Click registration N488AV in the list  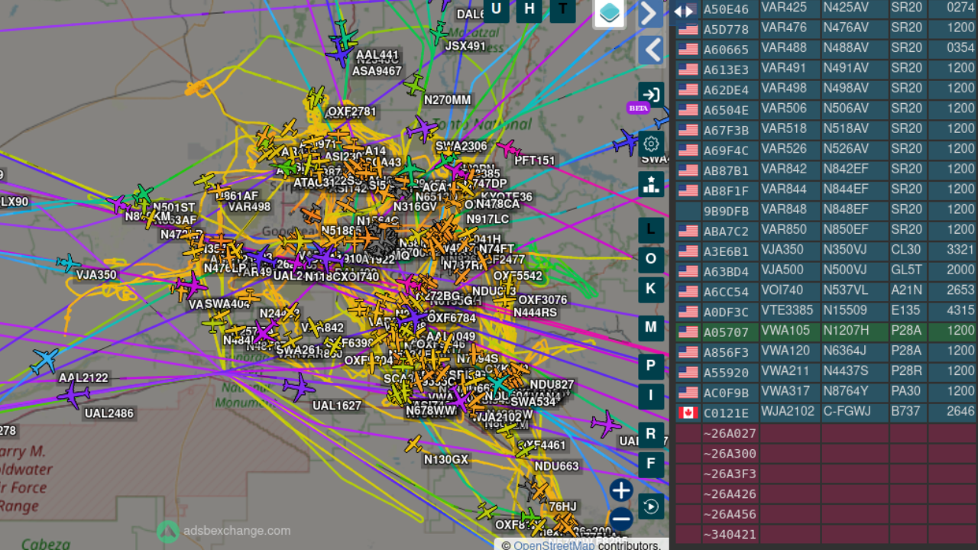pos(846,49)
